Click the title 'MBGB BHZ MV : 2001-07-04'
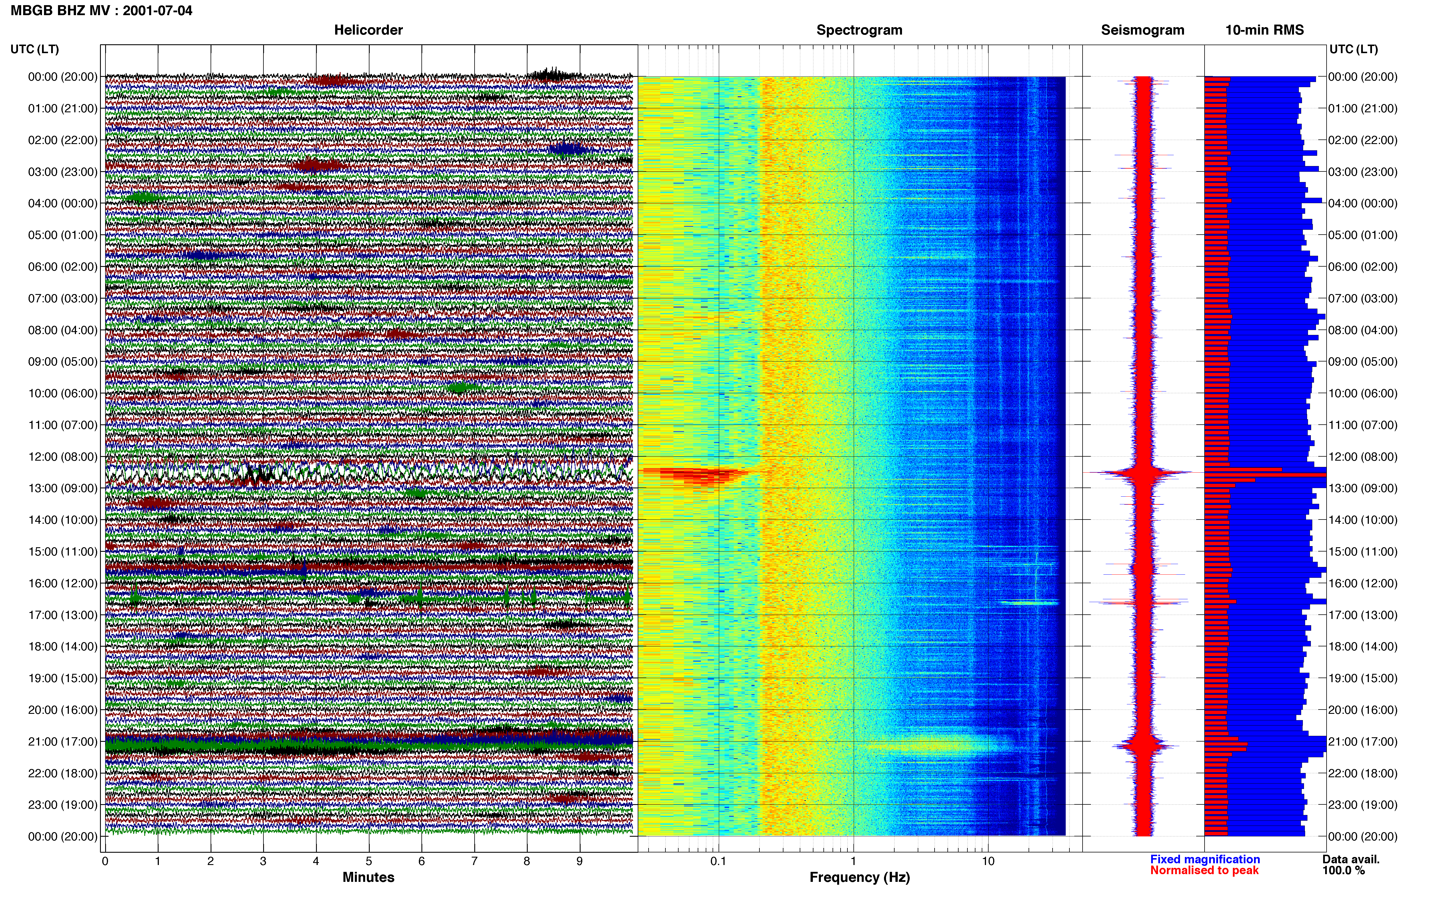Screen dimensions: 1434x897 pyautogui.click(x=101, y=10)
